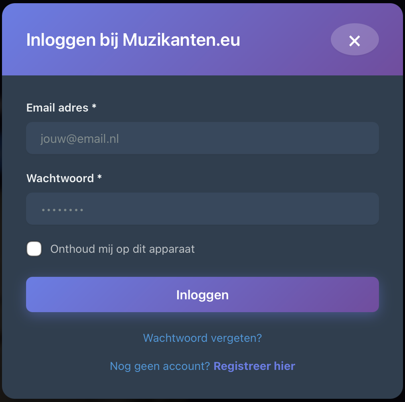Click the asterisk beside Wachtwoord

(99, 177)
